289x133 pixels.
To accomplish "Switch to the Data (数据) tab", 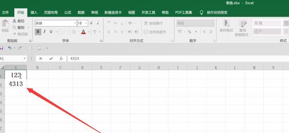I will tap(81, 12).
